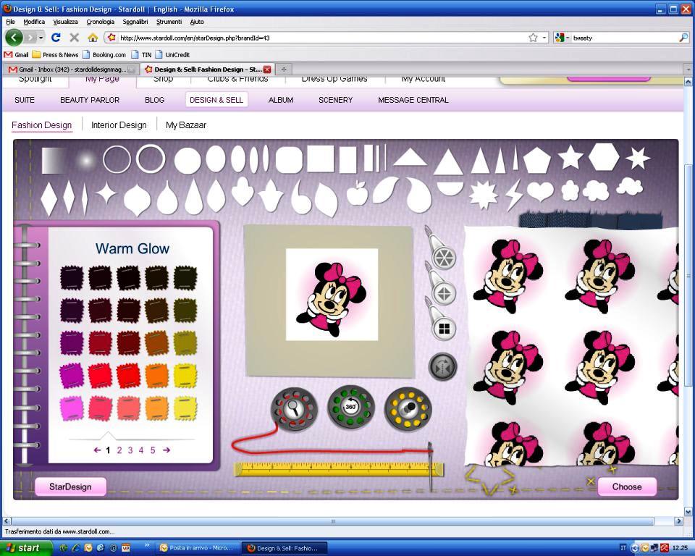Image resolution: width=695 pixels, height=556 pixels.
Task: Open the Beauty Parlor section
Action: [x=90, y=100]
